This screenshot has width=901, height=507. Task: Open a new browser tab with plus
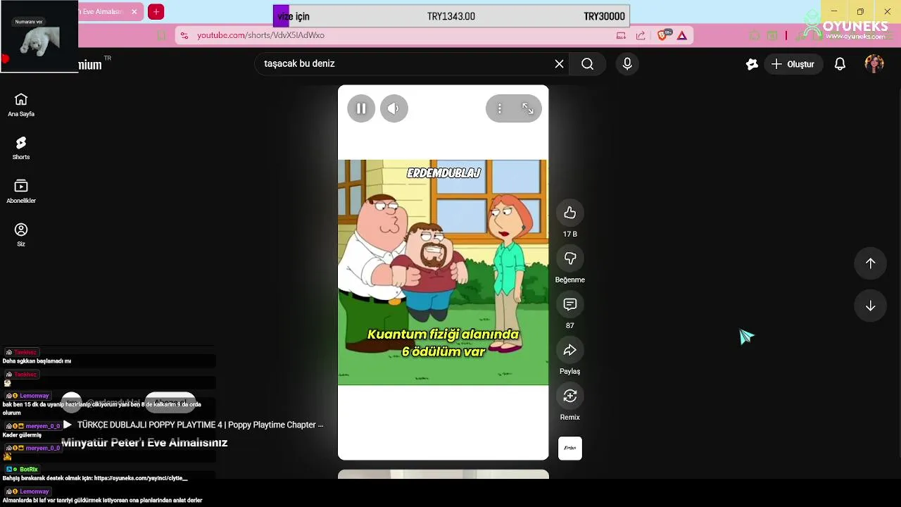(x=156, y=12)
